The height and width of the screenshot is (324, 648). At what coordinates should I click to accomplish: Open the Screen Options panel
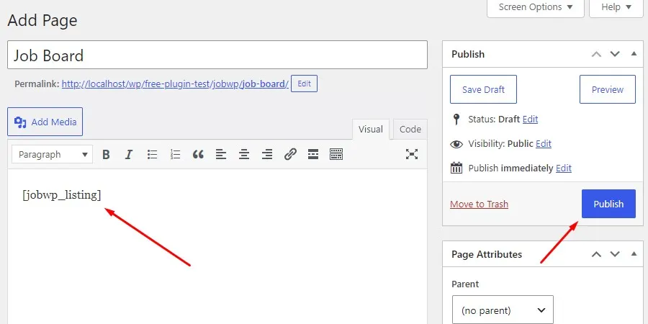(536, 7)
